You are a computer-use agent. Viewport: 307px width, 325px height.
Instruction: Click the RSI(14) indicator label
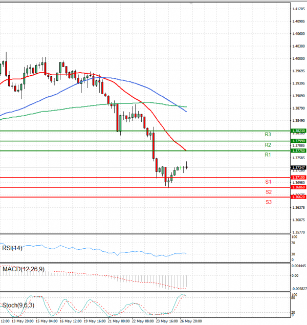(x=12, y=248)
